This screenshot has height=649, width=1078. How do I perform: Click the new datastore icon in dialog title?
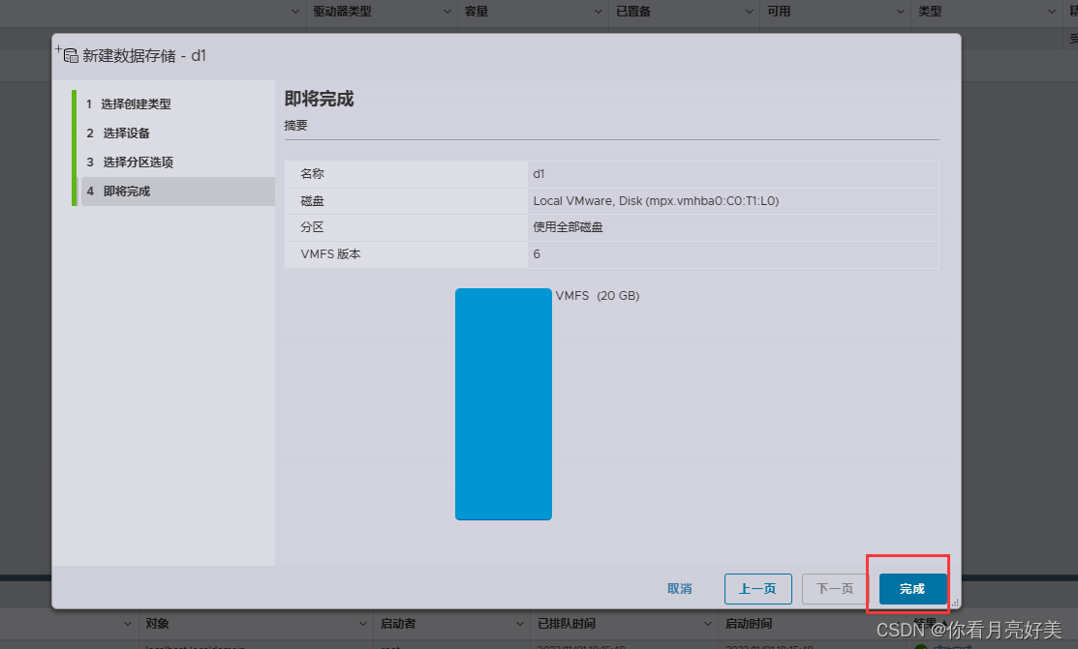pos(68,55)
